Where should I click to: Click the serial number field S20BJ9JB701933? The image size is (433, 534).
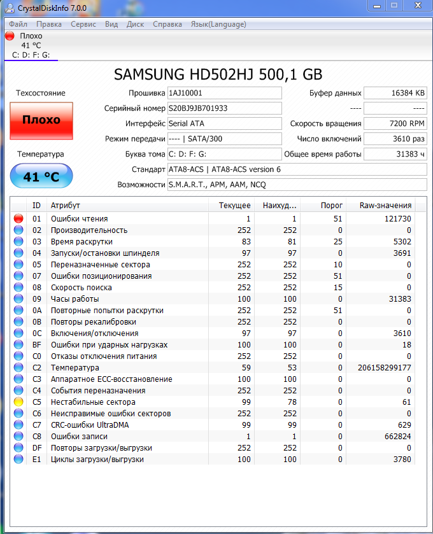pos(225,108)
